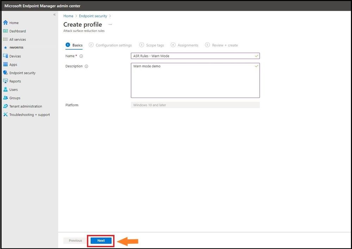Click into the Description text area
The image size is (352, 249).
195,80
